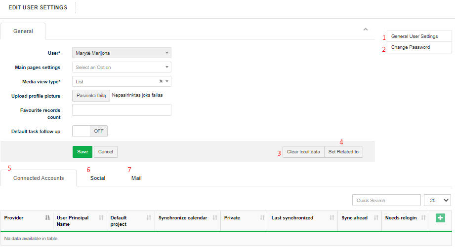Click the green add connected account icon
Screen dimensions: 455x247
[440, 218]
